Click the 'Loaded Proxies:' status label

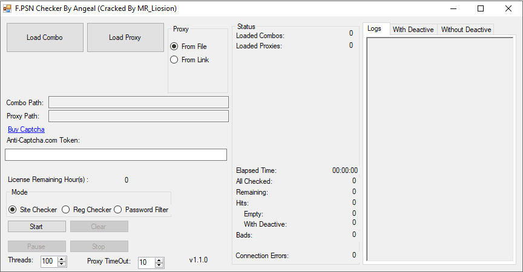pyautogui.click(x=259, y=46)
